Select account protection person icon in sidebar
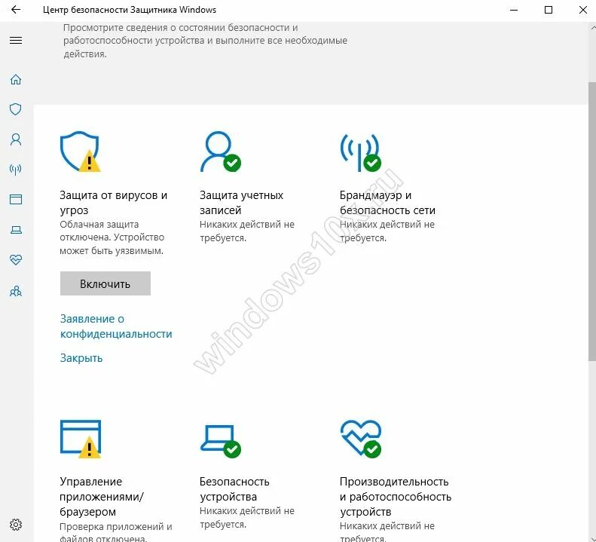The width and height of the screenshot is (596, 542). click(16, 139)
